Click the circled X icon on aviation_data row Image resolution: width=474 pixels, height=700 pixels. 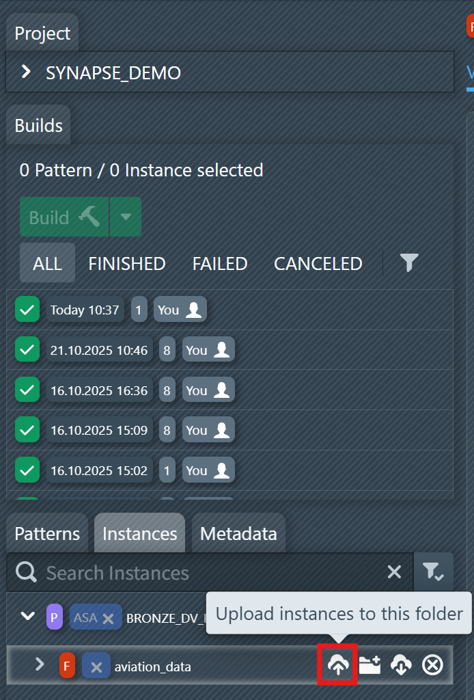[x=432, y=664]
